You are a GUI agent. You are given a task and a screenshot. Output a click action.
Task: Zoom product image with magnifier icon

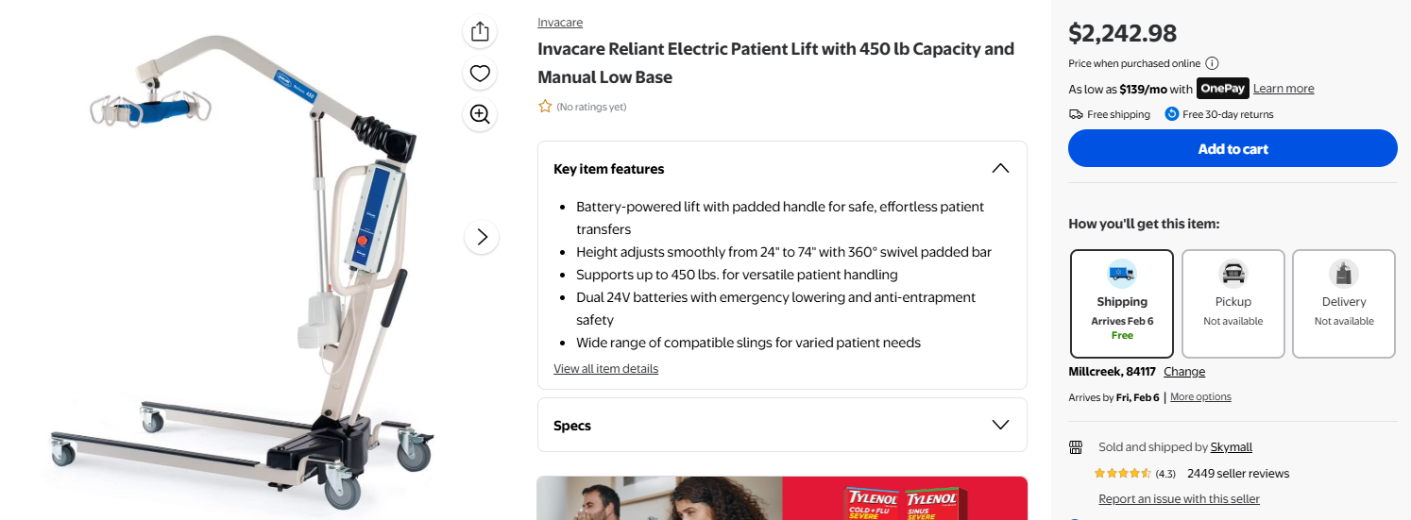pos(480,114)
